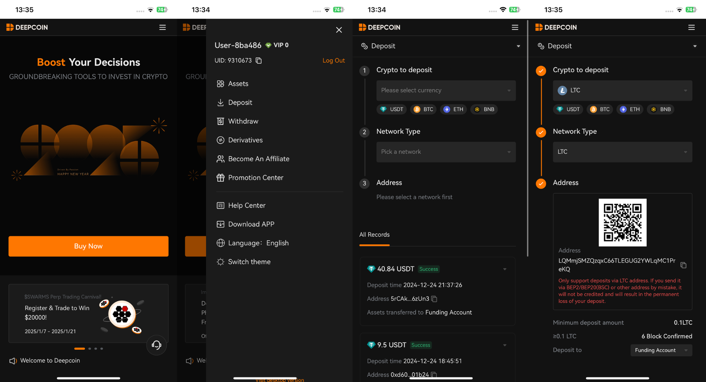Open hamburger menu on the LTC deposit screen
706x382 pixels.
coord(691,28)
